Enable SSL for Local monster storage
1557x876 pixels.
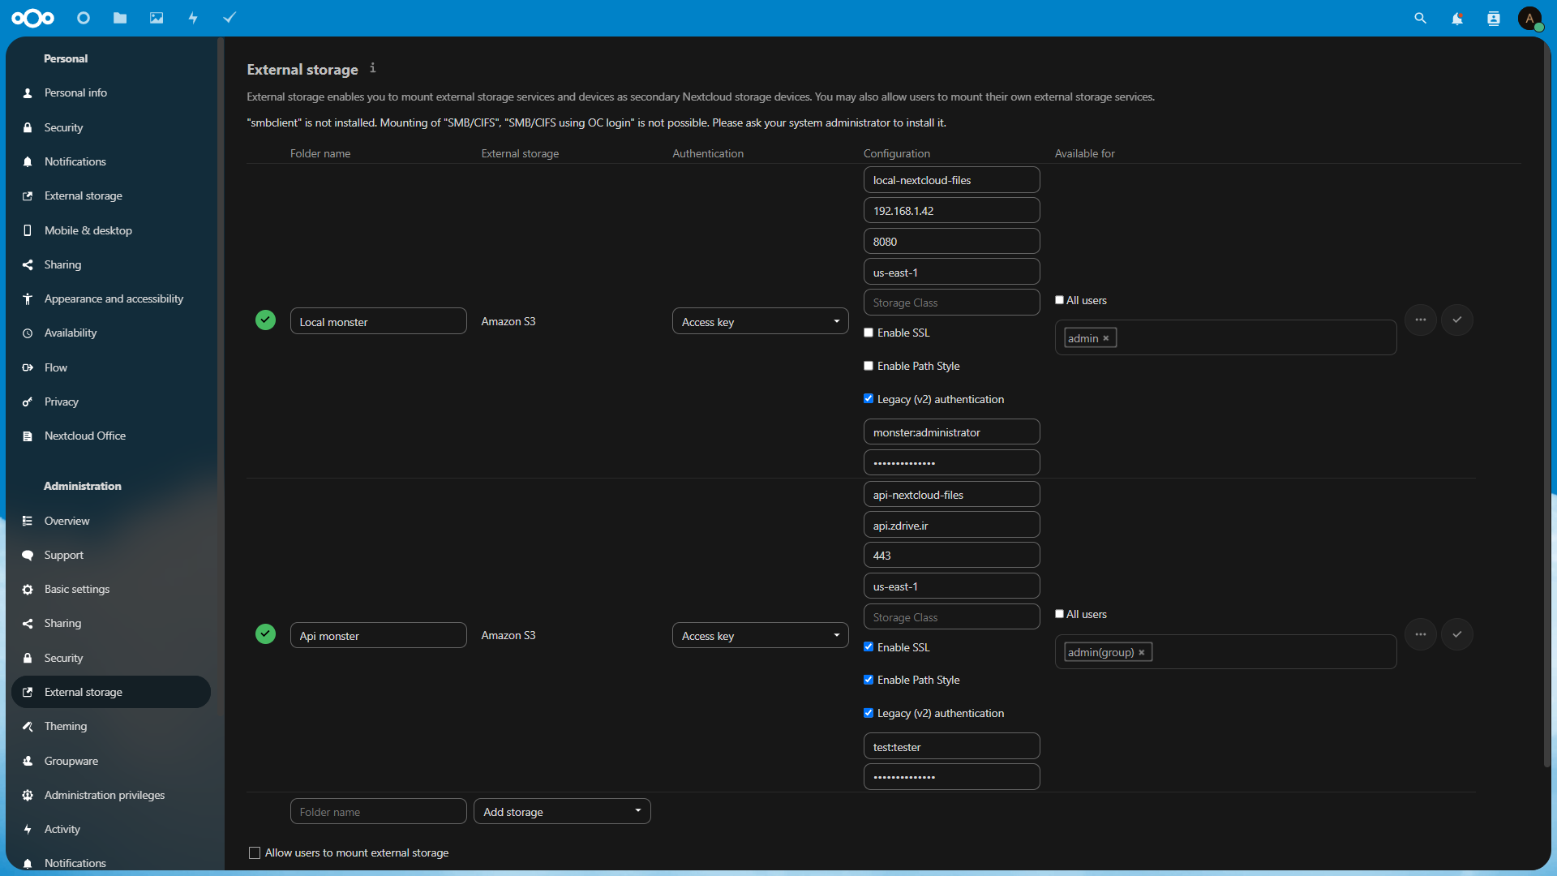coord(869,333)
